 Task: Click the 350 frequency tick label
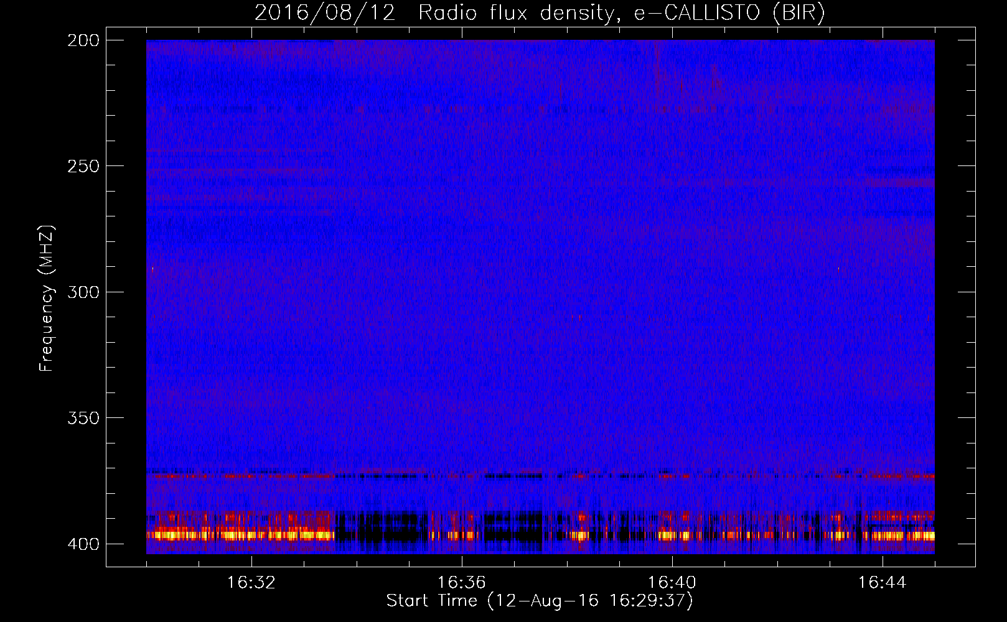click(83, 417)
